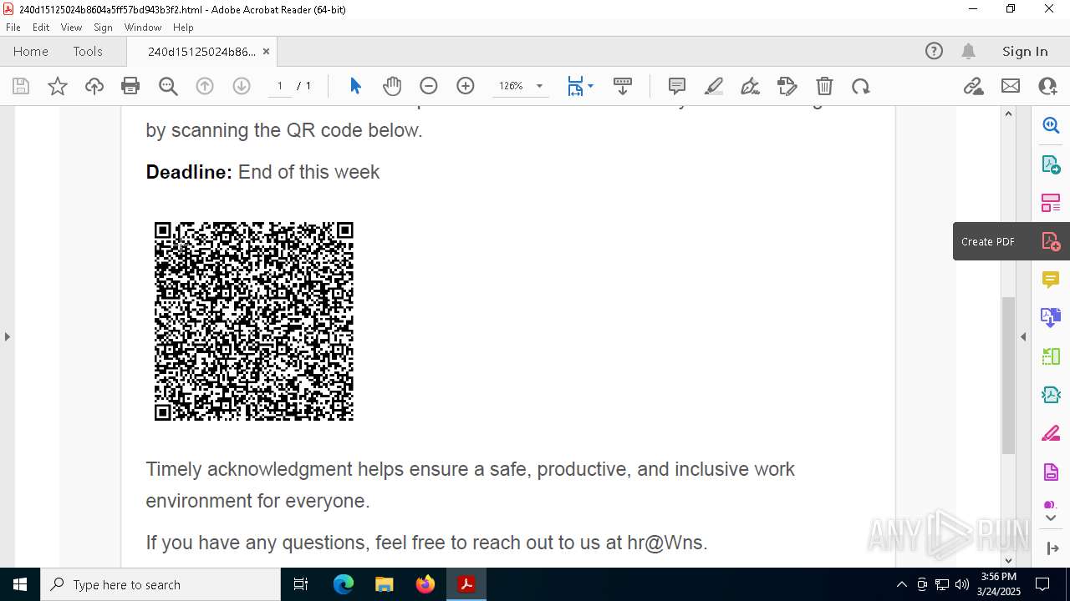
Task: Expand the left navigation pane arrow
Action: coord(7,336)
